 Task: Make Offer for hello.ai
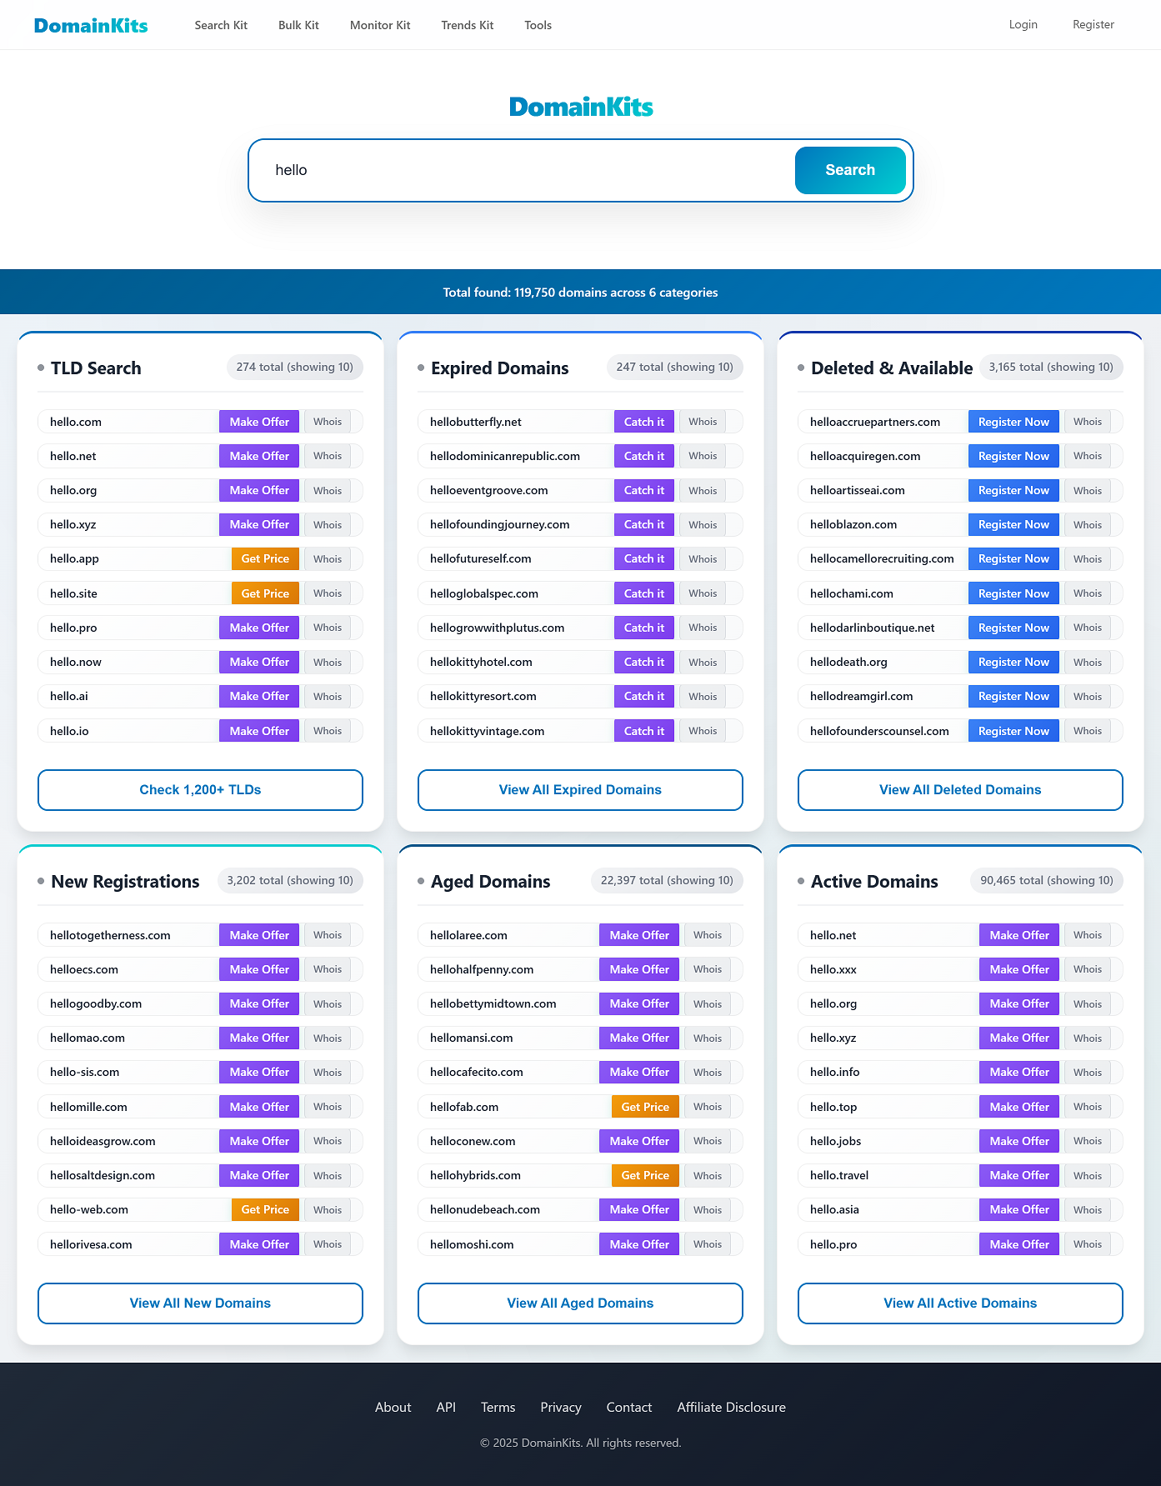click(259, 696)
